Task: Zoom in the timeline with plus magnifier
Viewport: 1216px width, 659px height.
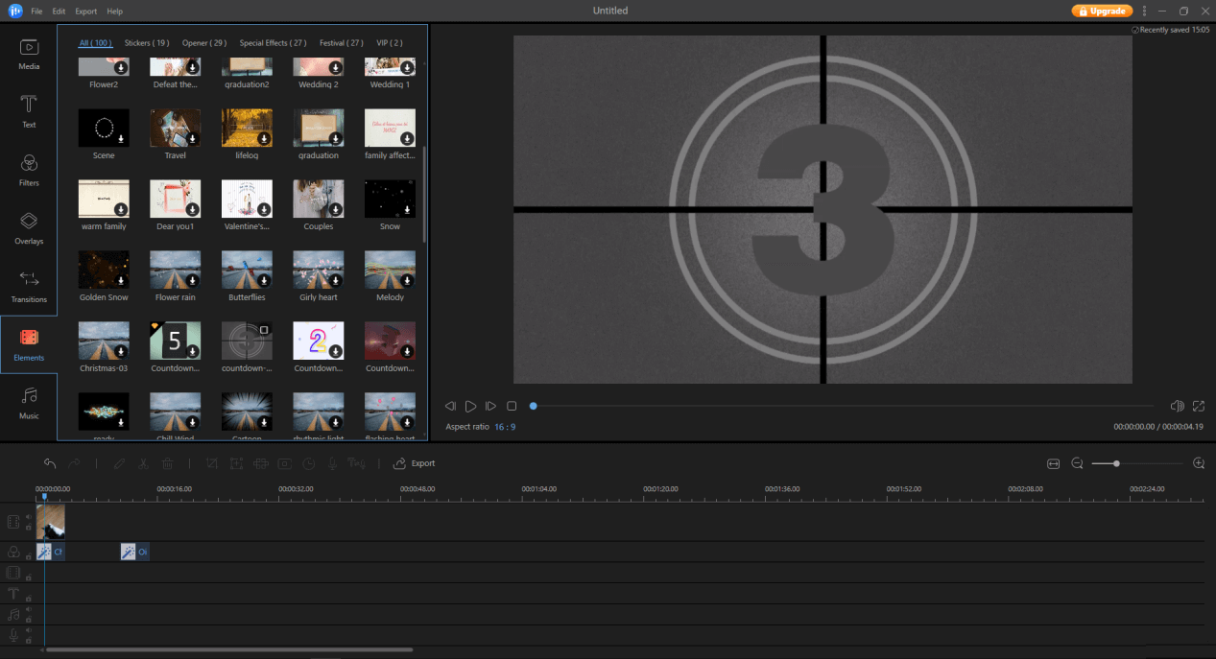Action: (1198, 463)
